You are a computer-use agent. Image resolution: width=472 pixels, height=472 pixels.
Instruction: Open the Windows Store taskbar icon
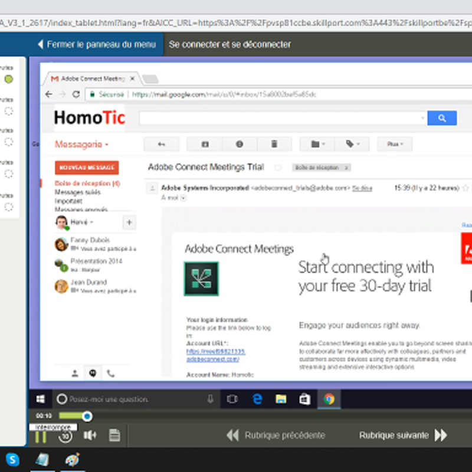click(x=304, y=399)
